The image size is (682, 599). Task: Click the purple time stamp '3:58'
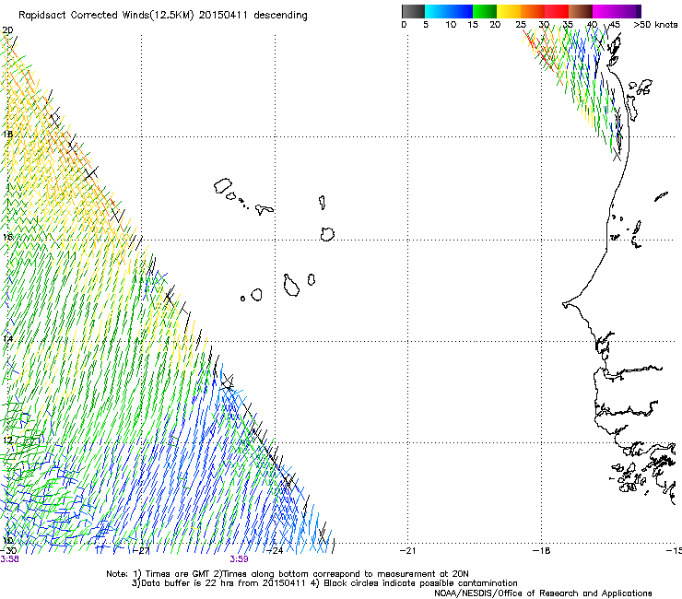click(x=9, y=559)
